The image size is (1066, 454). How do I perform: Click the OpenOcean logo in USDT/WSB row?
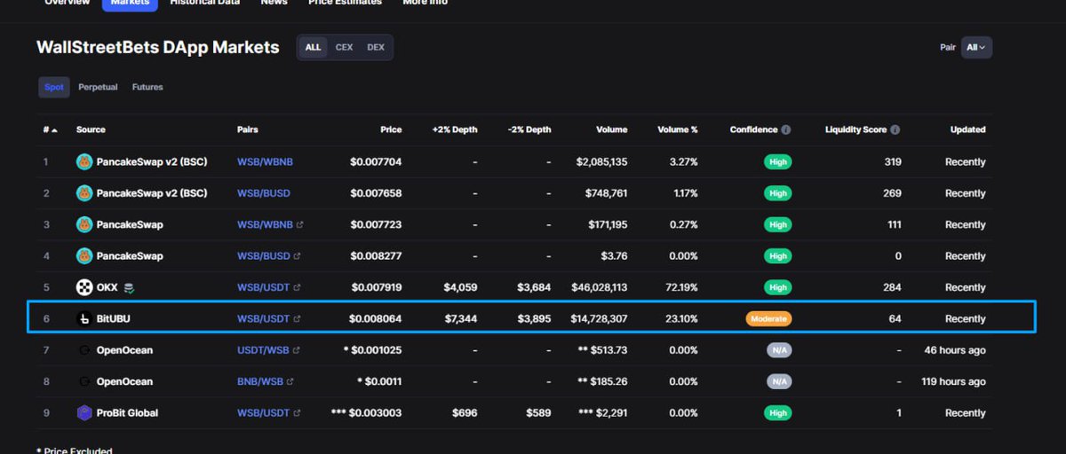(84, 350)
